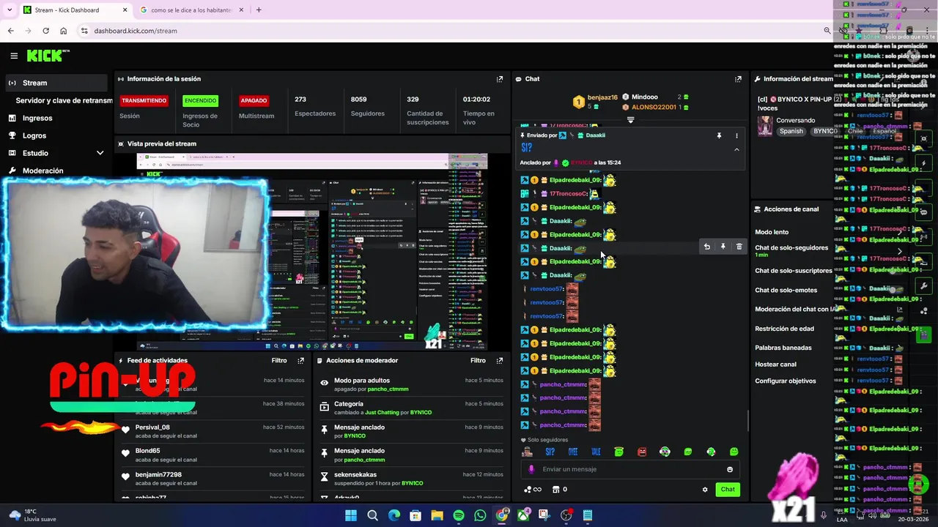Open the Acciones de moderador Filtro
This screenshot has width=938, height=527.
(x=478, y=361)
